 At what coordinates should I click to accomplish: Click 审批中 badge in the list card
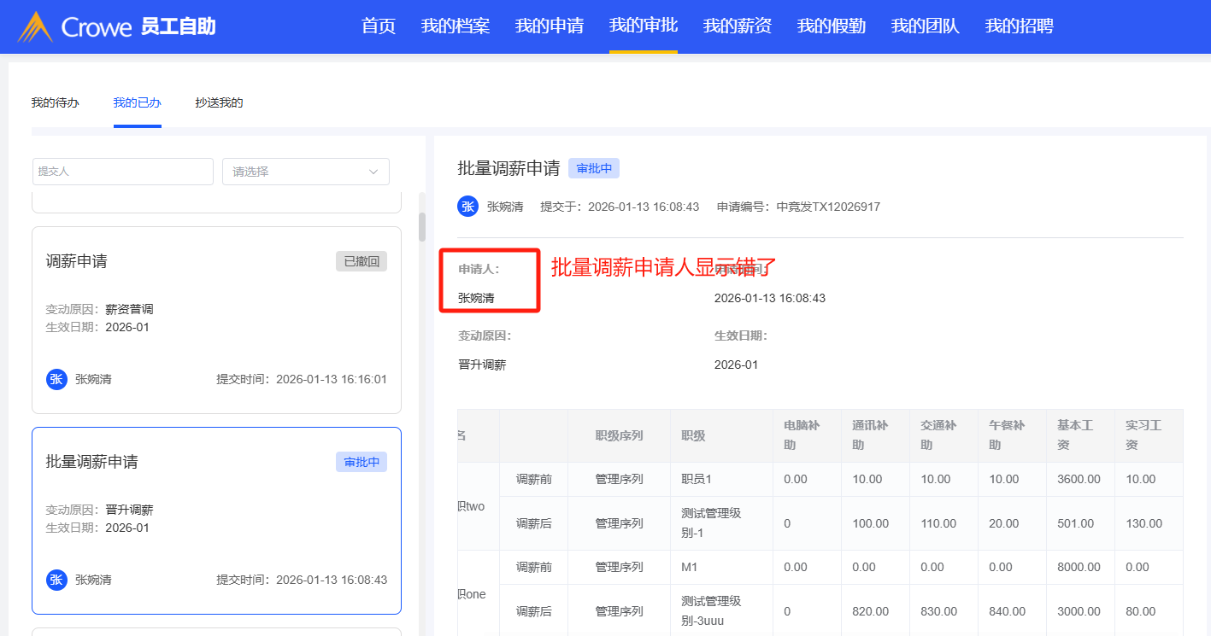(x=361, y=462)
